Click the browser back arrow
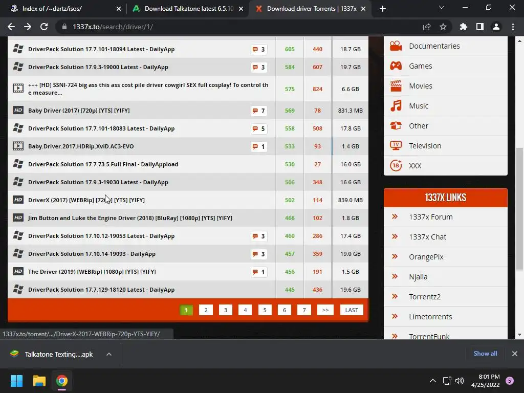The height and width of the screenshot is (393, 524). [x=11, y=27]
